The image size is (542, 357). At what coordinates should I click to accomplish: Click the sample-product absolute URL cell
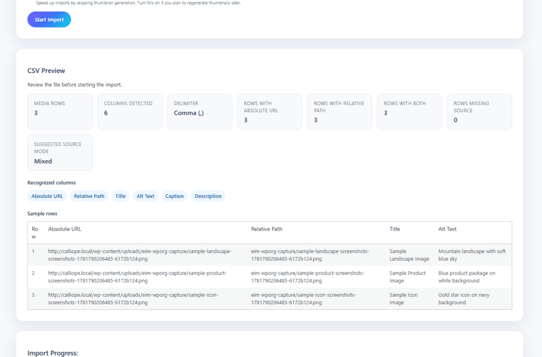[137, 277]
